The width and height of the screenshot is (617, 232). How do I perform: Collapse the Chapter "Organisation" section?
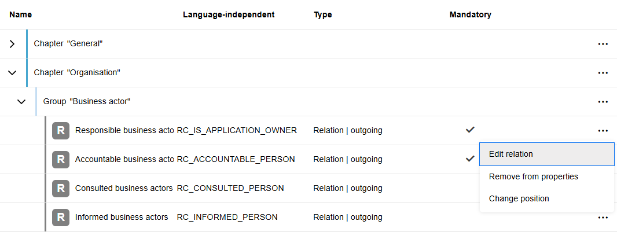pyautogui.click(x=12, y=73)
